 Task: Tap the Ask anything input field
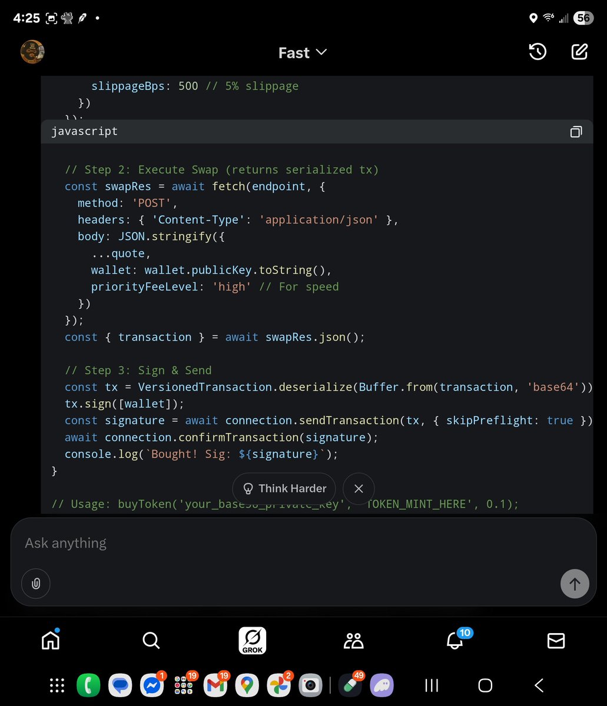[235, 542]
